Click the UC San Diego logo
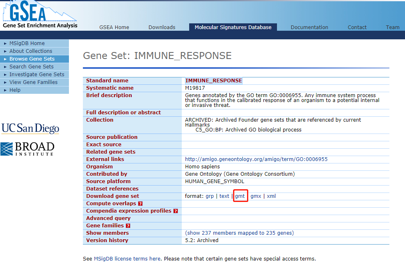This screenshot has height=272, width=405. (x=30, y=128)
